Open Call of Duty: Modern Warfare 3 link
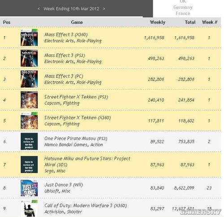 (x=86, y=205)
